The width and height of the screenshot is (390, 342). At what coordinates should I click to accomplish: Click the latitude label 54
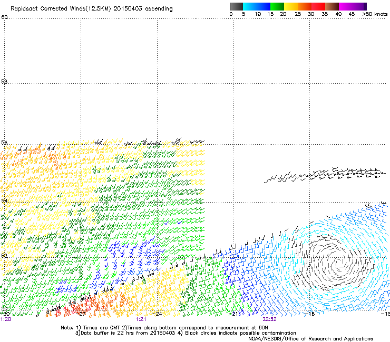click(4, 200)
